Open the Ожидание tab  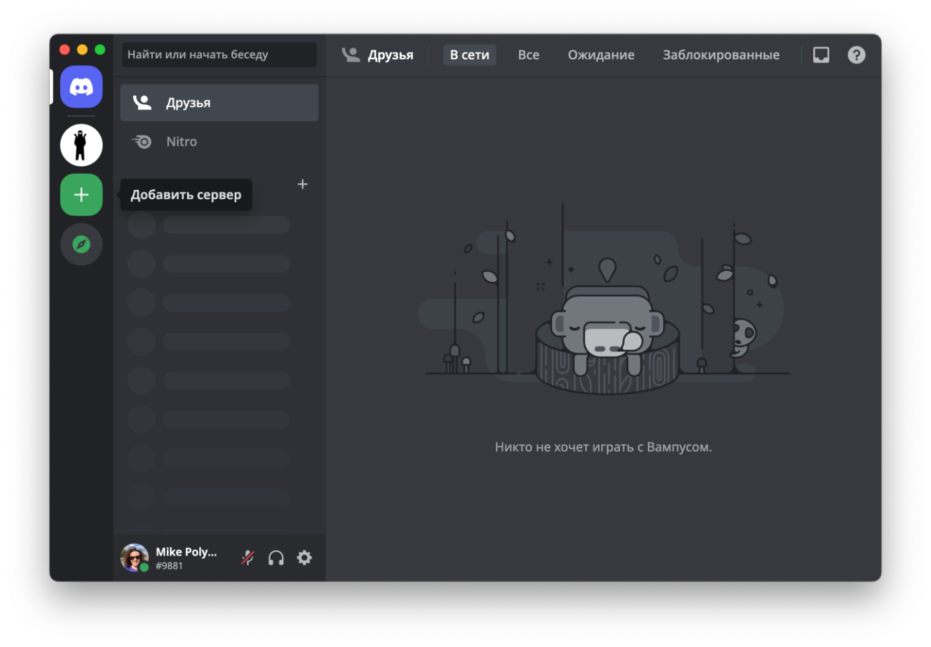click(x=601, y=55)
